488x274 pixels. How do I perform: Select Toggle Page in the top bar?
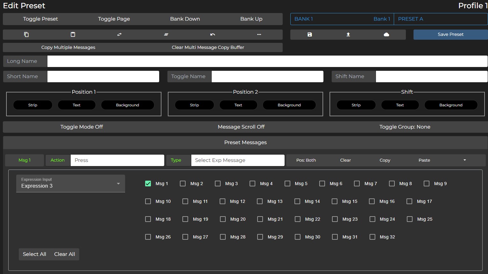[x=114, y=19]
